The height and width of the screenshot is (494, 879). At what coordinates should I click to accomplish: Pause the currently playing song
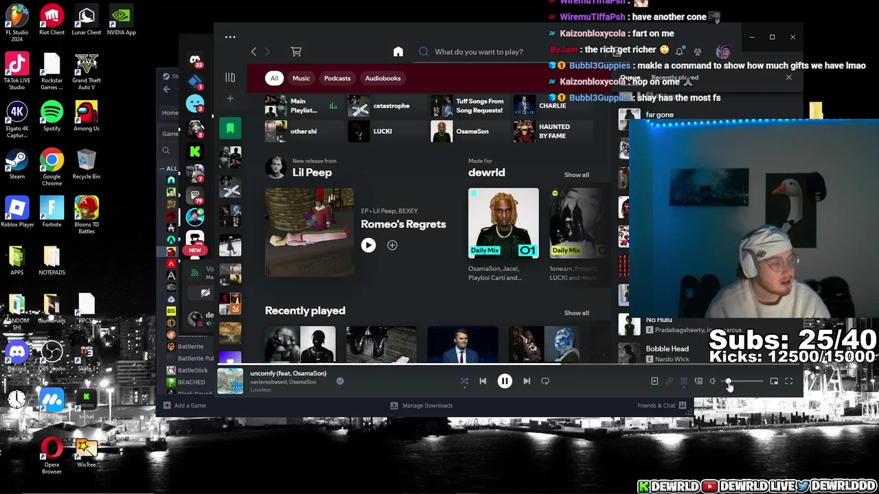[x=505, y=381]
